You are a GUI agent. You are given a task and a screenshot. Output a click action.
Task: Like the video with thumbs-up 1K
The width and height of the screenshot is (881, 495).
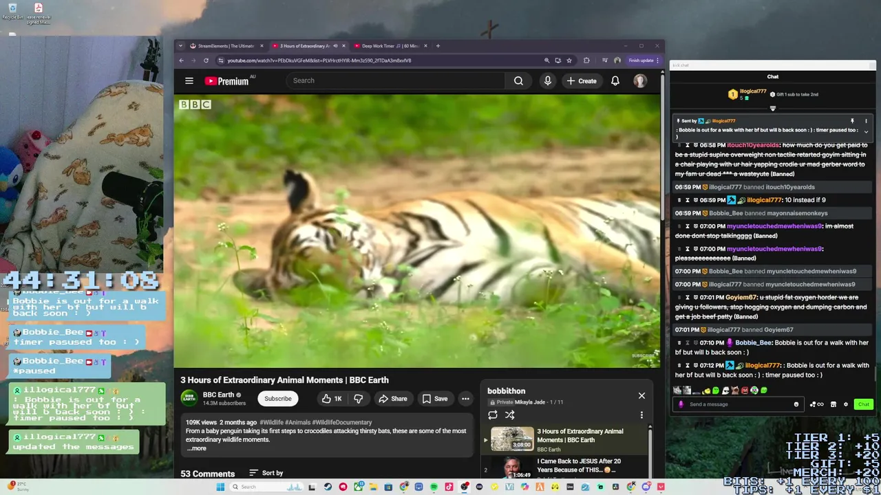(331, 399)
